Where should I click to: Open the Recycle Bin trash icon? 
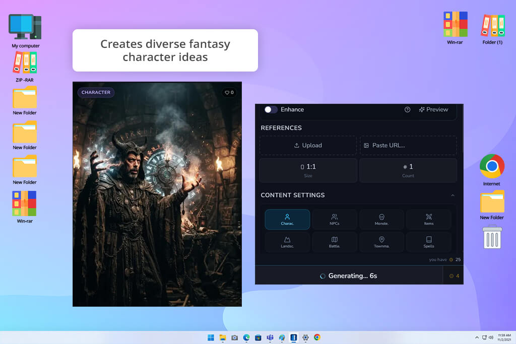[x=492, y=237]
